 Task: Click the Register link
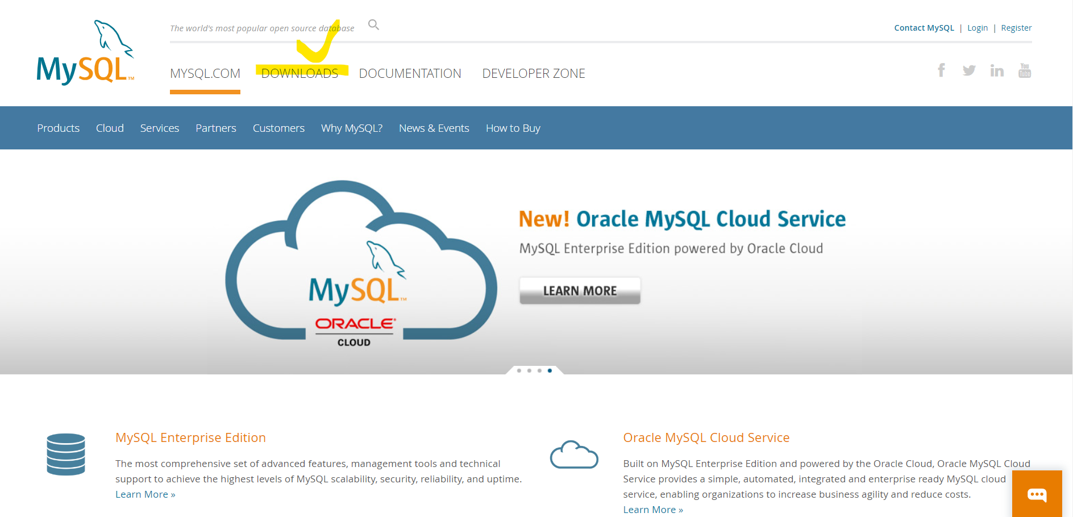coord(1016,28)
